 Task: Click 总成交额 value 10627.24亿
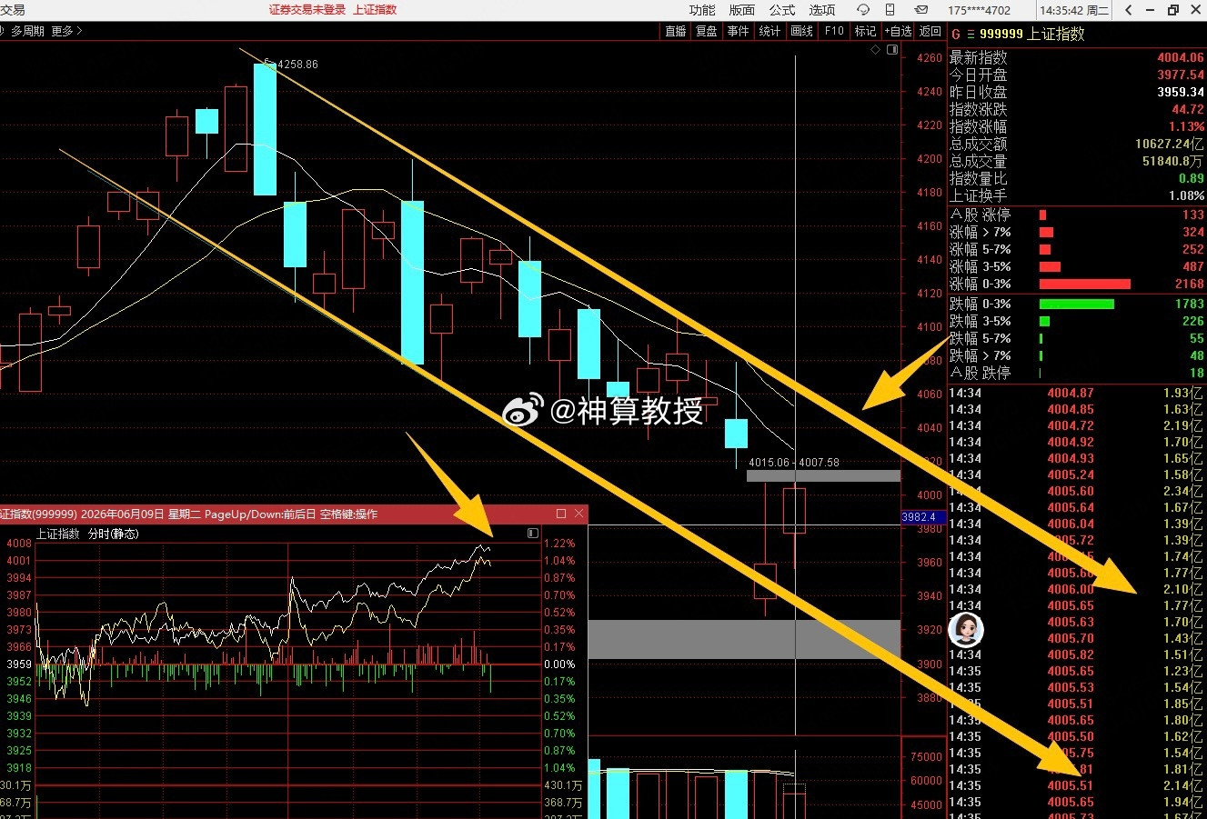[1169, 144]
